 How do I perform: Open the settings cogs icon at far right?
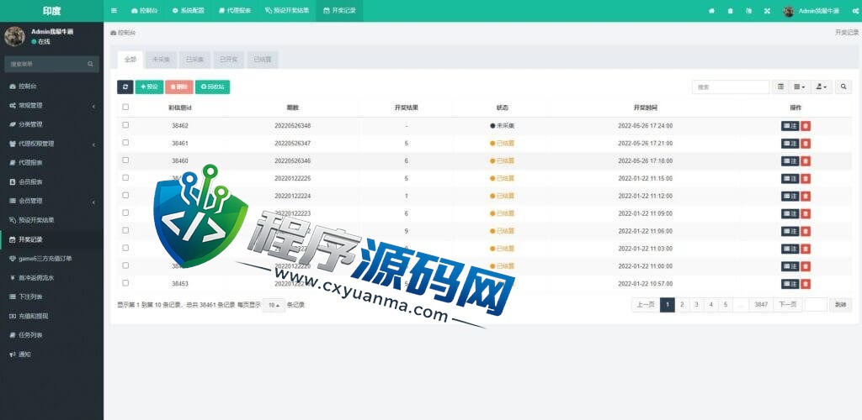pyautogui.click(x=855, y=11)
